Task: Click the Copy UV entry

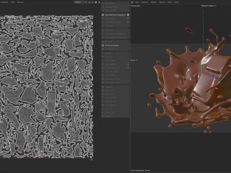Action: (109, 87)
